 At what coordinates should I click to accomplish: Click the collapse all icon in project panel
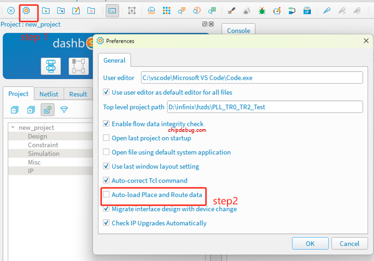tap(14, 110)
